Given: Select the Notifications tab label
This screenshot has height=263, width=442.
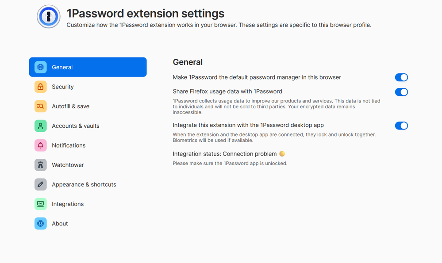Looking at the screenshot, I should tap(69, 145).
